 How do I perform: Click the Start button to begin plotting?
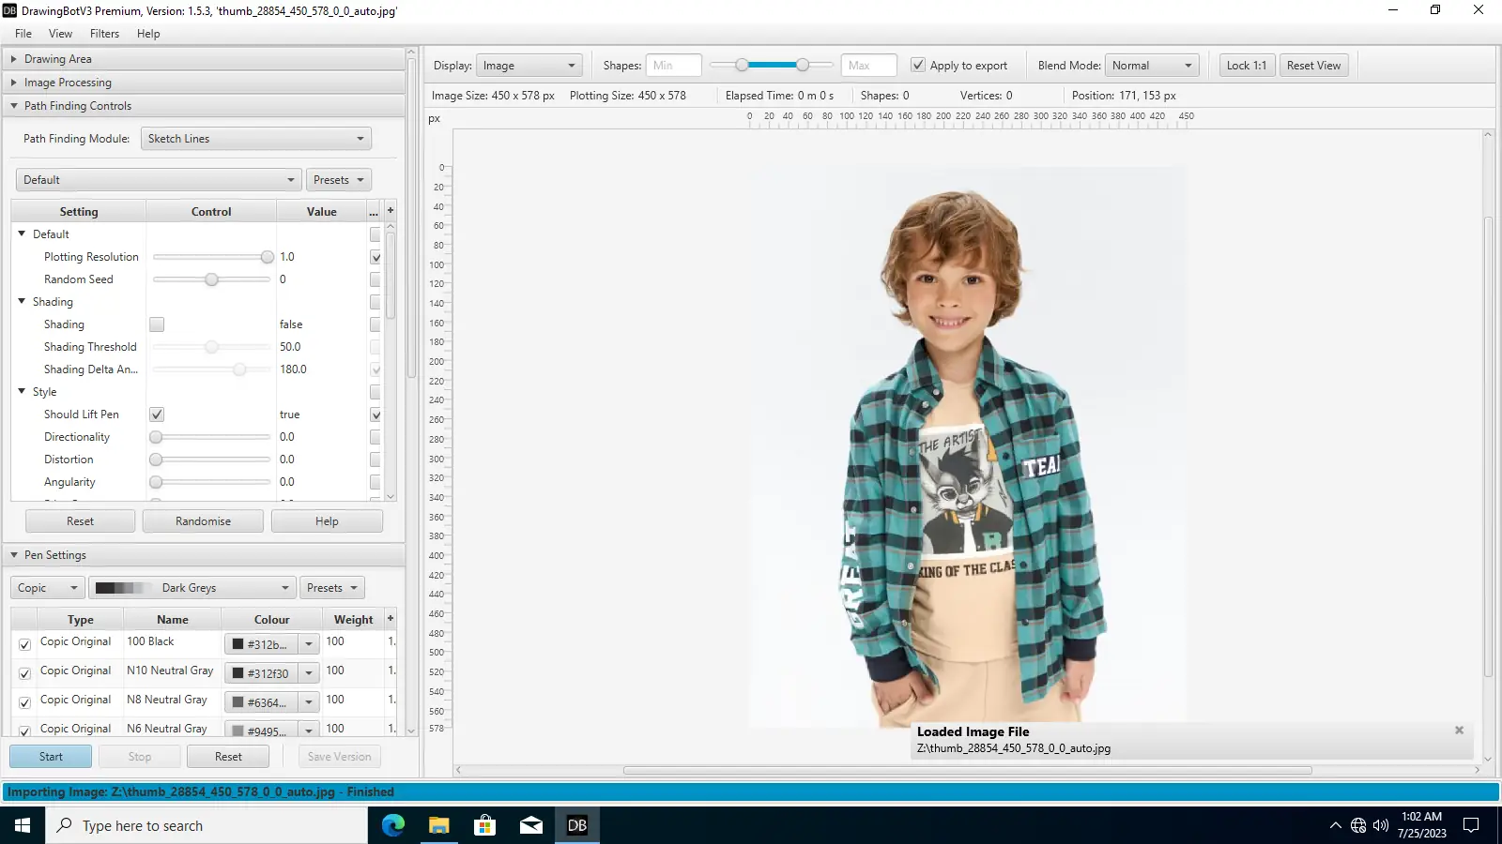tap(51, 757)
